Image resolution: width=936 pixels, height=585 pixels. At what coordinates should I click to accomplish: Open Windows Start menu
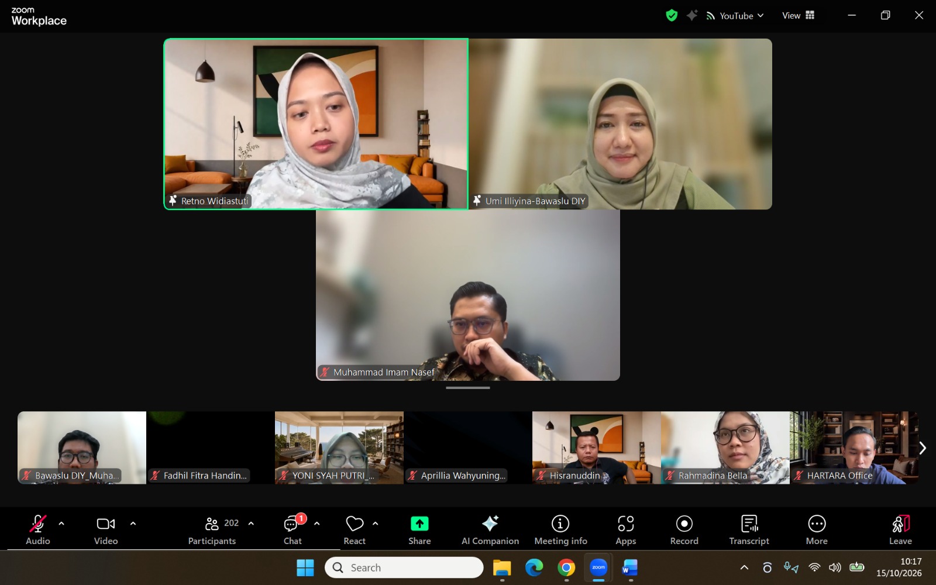click(x=305, y=567)
